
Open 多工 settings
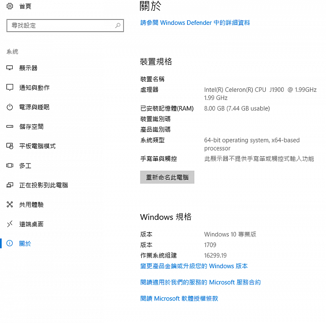pyautogui.click(x=25, y=165)
